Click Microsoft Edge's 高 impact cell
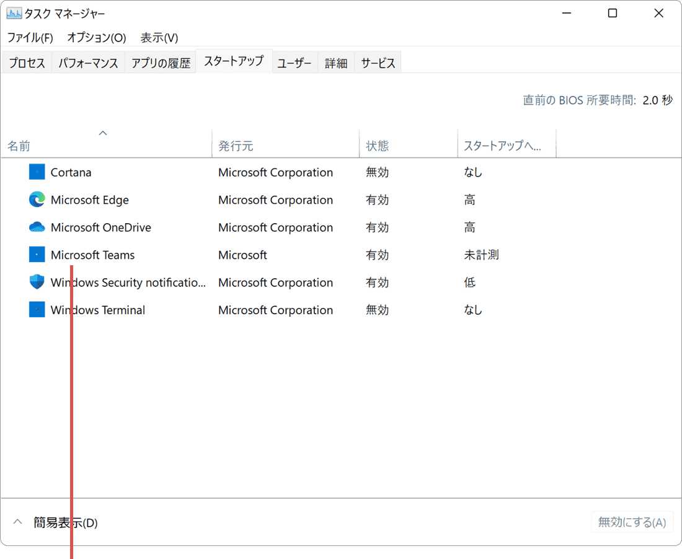The image size is (682, 559). 469,200
